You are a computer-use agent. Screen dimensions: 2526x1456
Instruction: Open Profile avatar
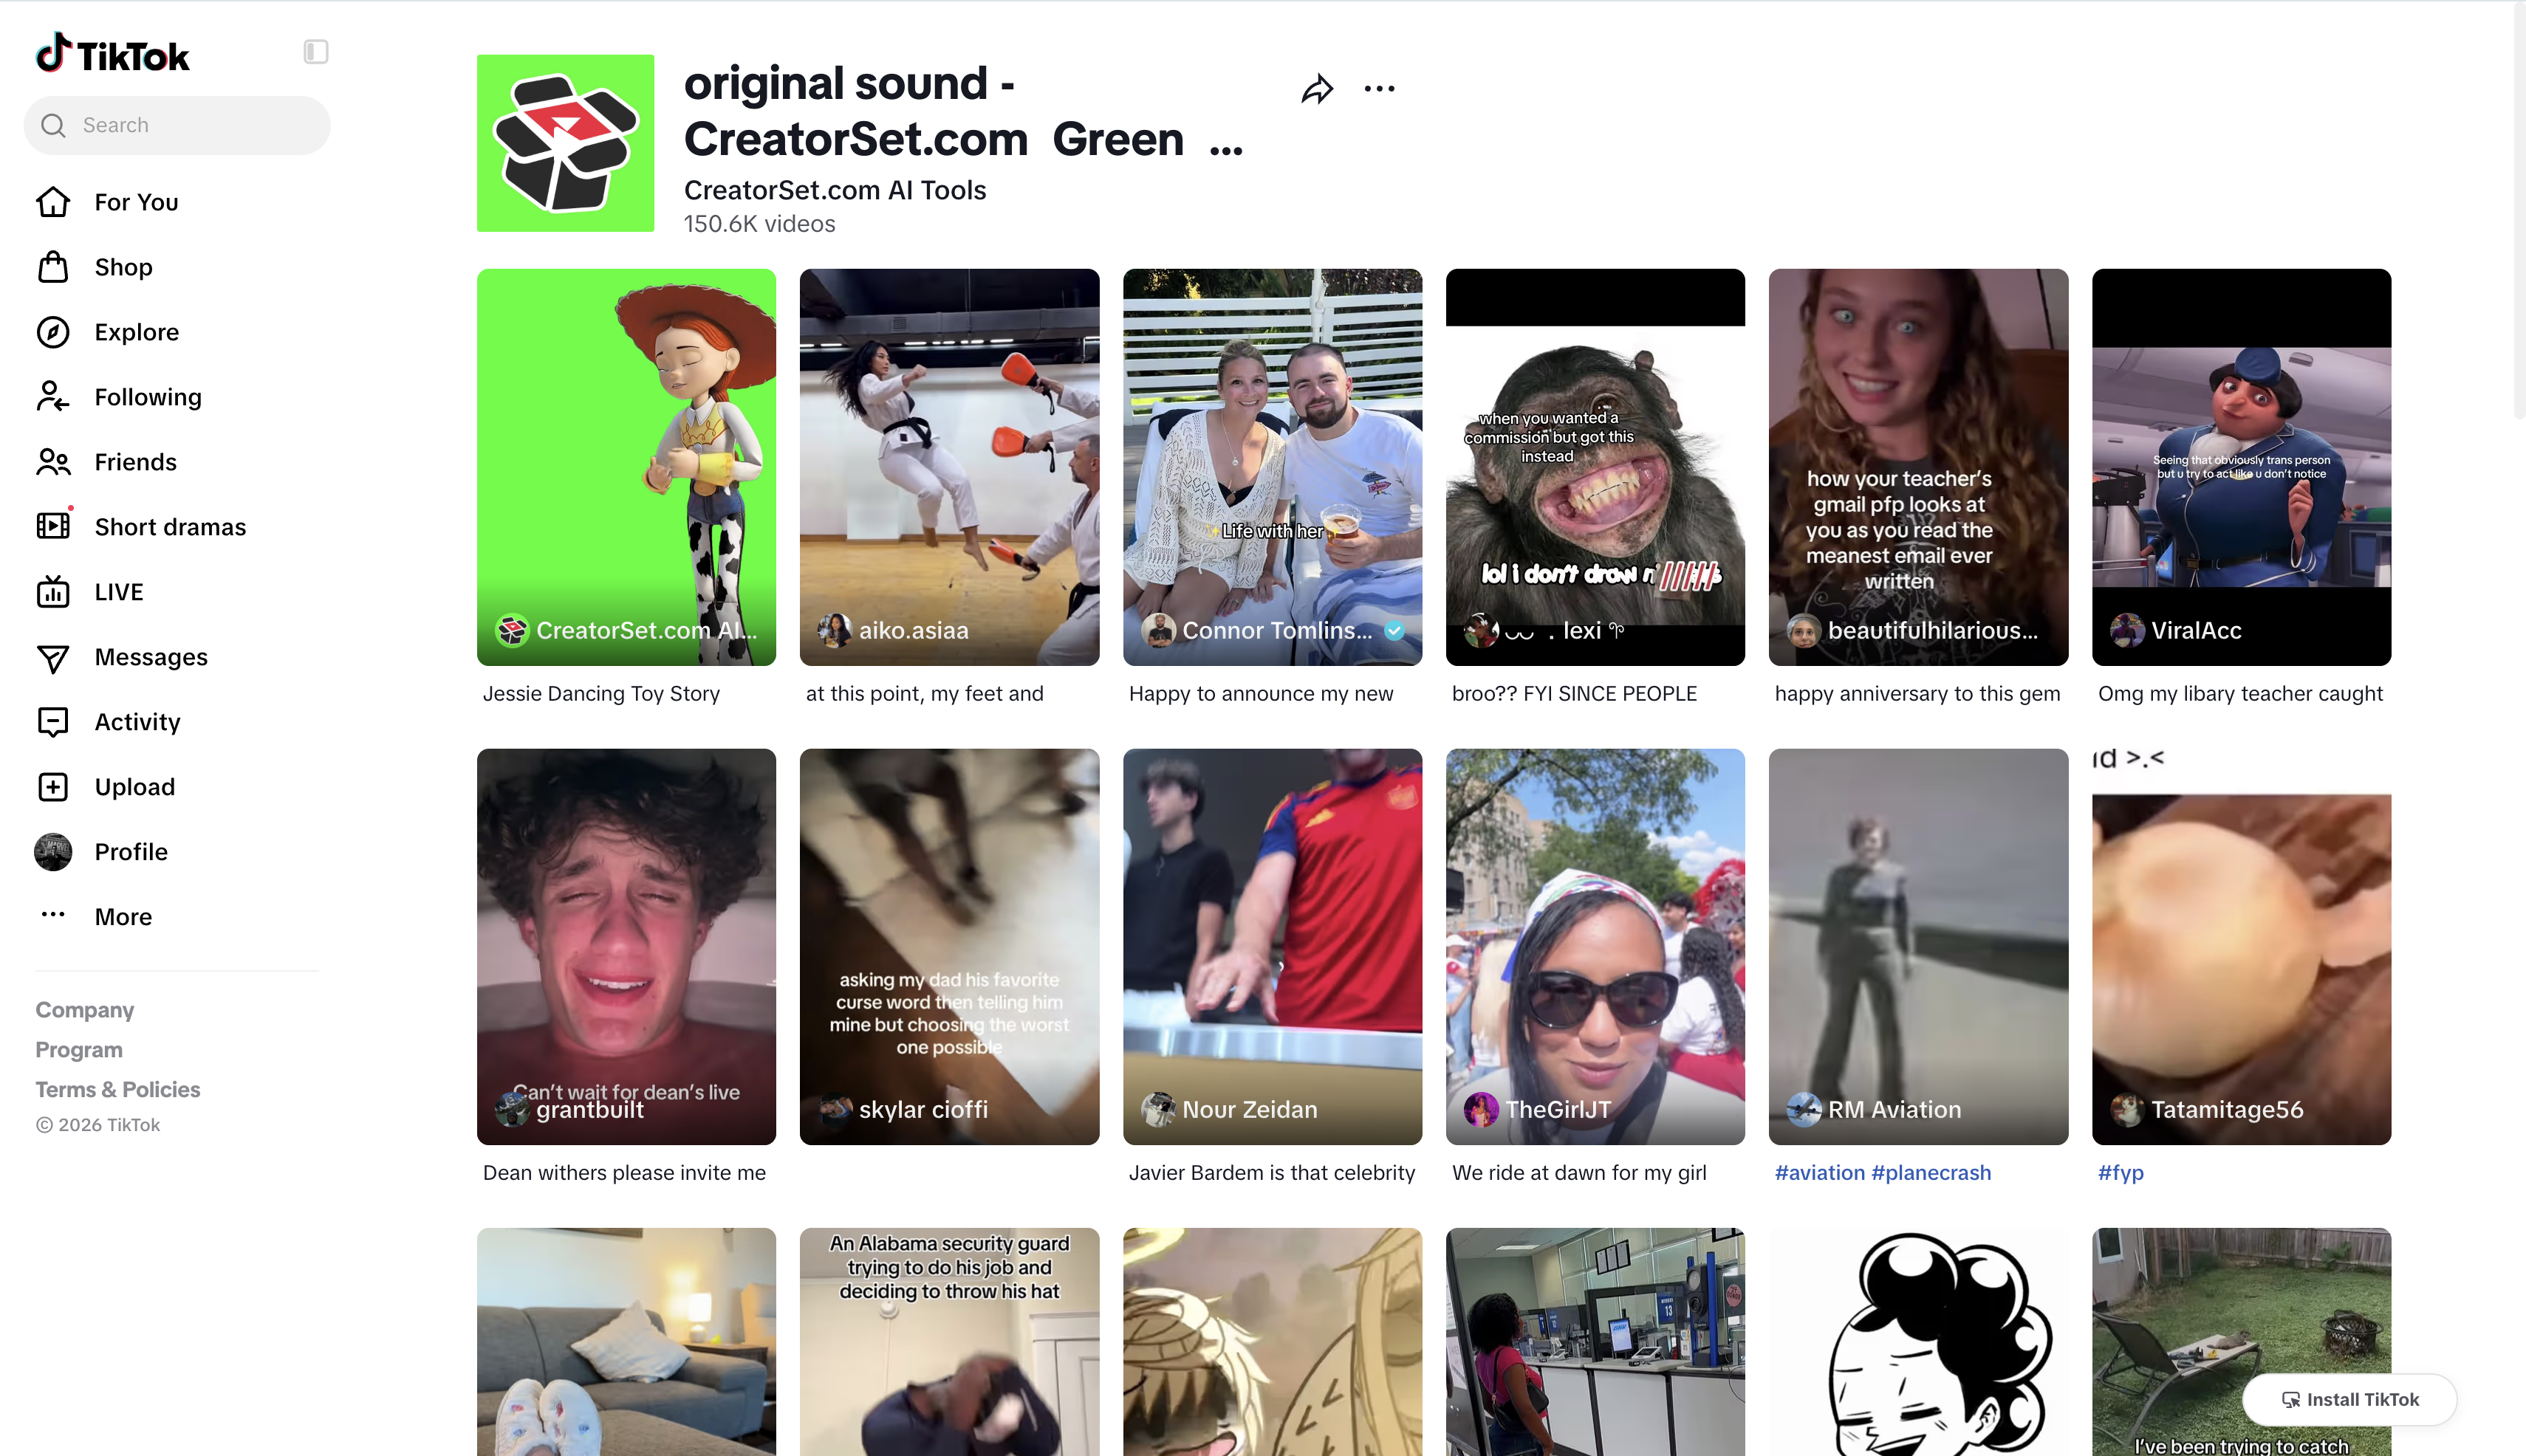[53, 852]
